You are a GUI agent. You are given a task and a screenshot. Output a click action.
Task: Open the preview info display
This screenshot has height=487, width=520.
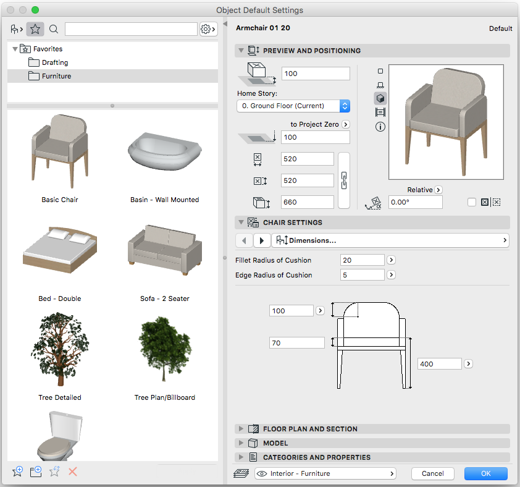380,127
